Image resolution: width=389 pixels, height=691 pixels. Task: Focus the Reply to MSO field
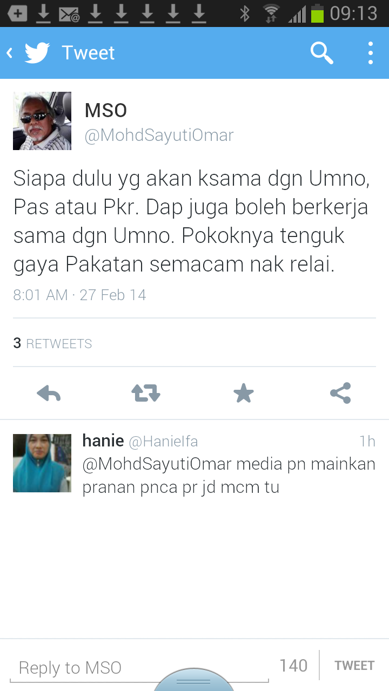[x=139, y=668]
